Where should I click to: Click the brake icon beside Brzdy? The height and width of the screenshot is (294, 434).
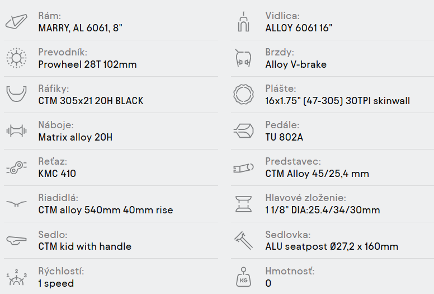click(x=243, y=58)
